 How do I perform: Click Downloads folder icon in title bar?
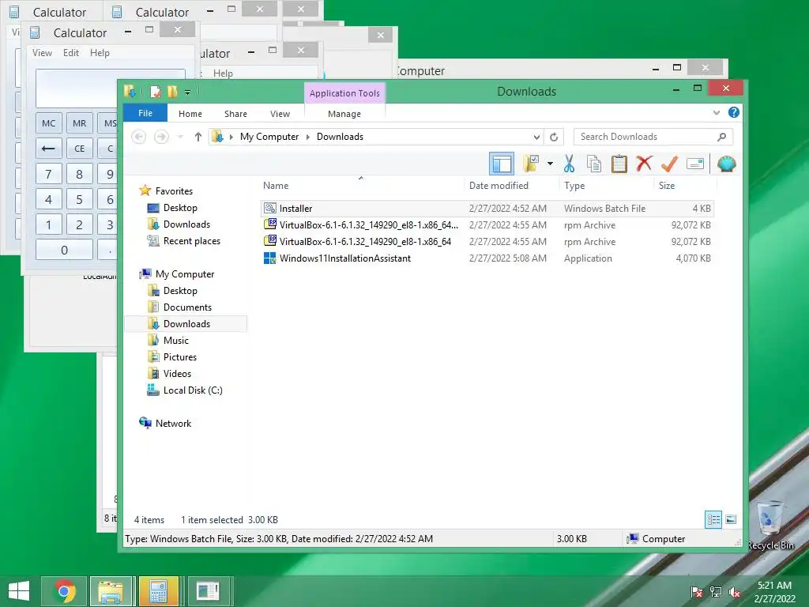(130, 92)
